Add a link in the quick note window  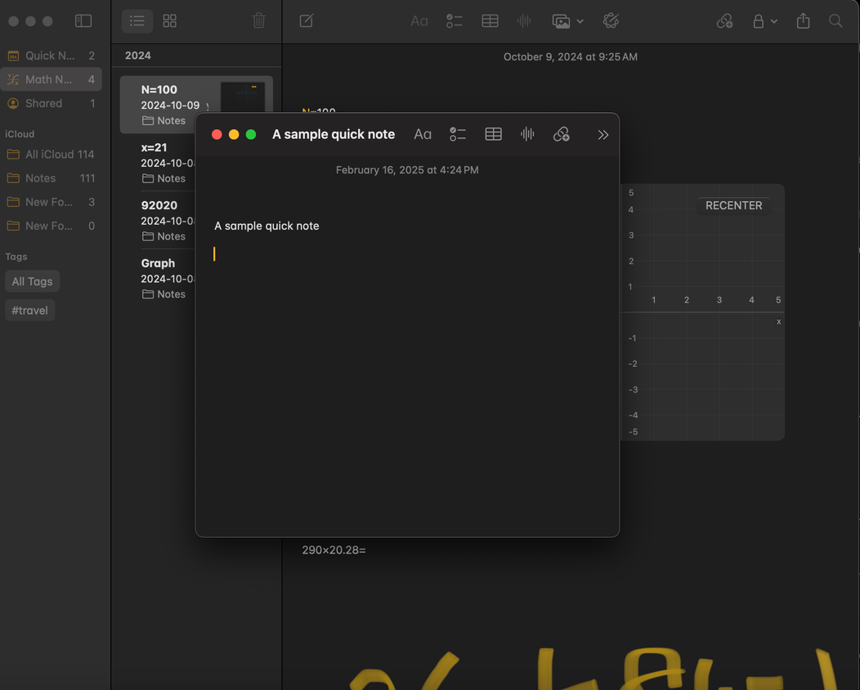tap(561, 134)
